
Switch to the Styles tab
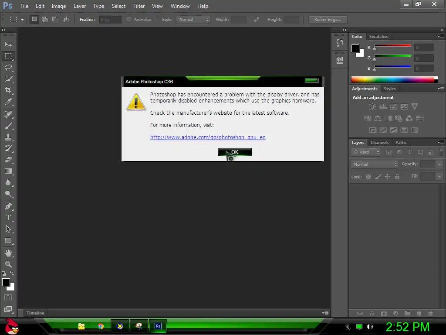pyautogui.click(x=389, y=89)
